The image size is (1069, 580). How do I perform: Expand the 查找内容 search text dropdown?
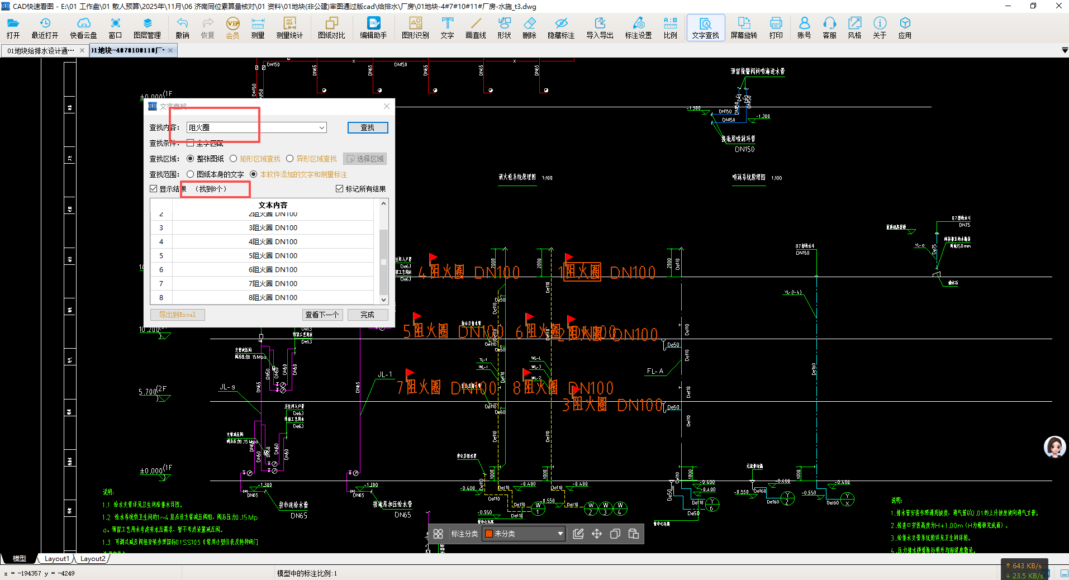[x=322, y=128]
